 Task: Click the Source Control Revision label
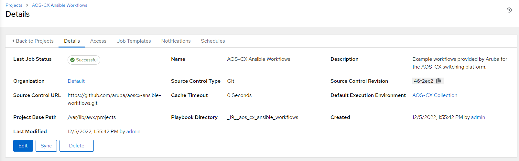tap(359, 81)
